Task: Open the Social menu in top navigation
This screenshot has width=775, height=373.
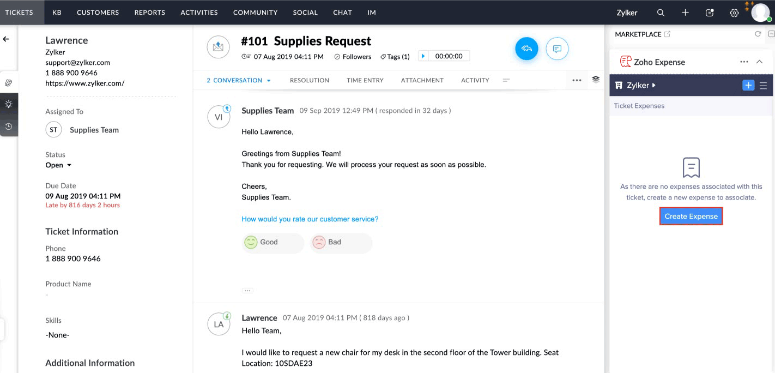Action: pos(305,12)
